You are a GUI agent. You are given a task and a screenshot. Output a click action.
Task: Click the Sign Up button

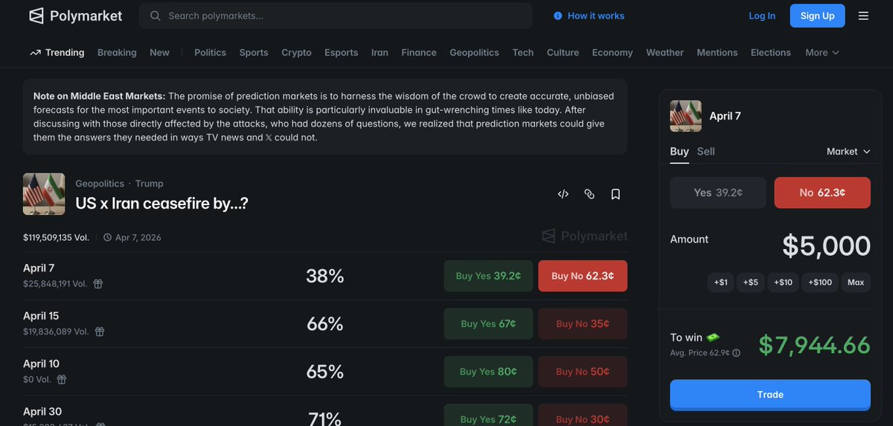point(817,16)
